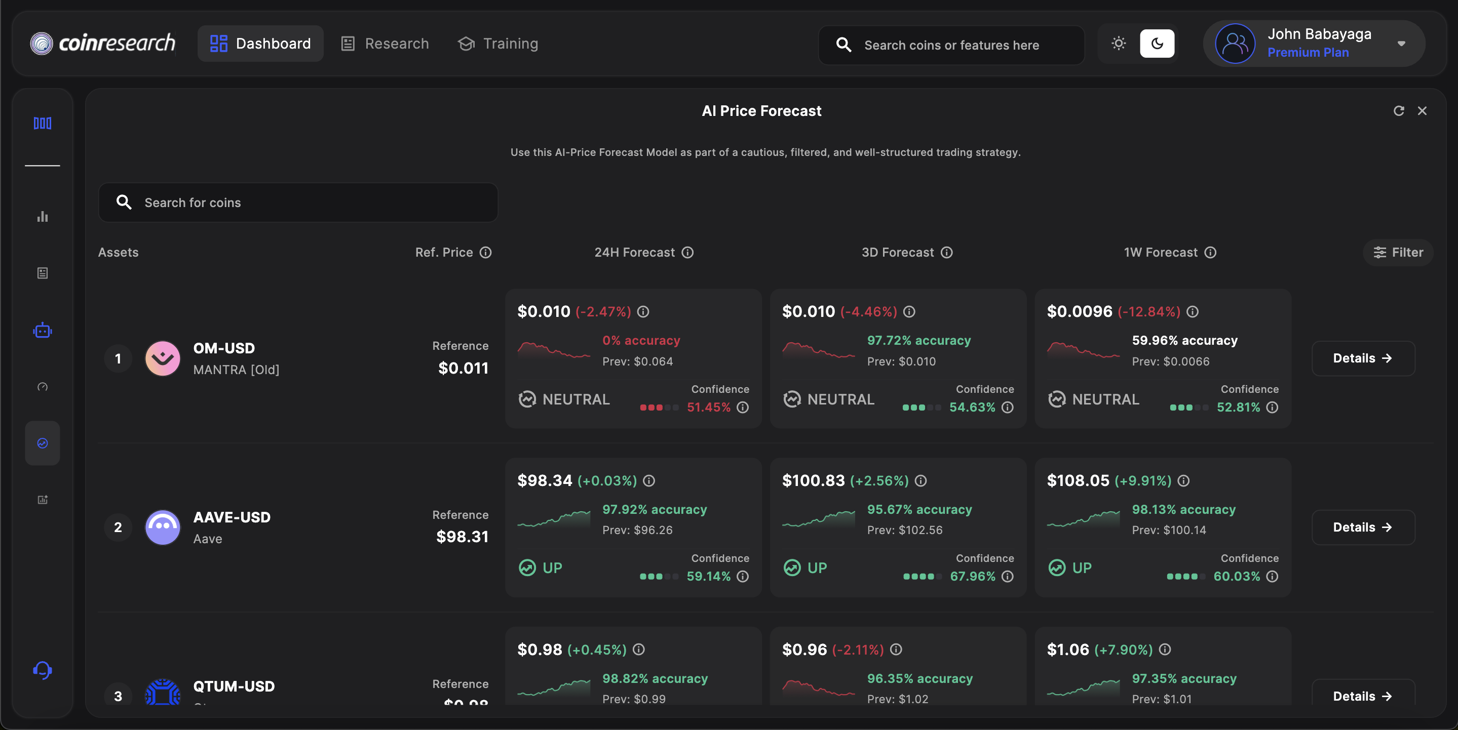Viewport: 1458px width, 730px height.
Task: Click the AAVE-USD coin logo
Action: coord(163,528)
